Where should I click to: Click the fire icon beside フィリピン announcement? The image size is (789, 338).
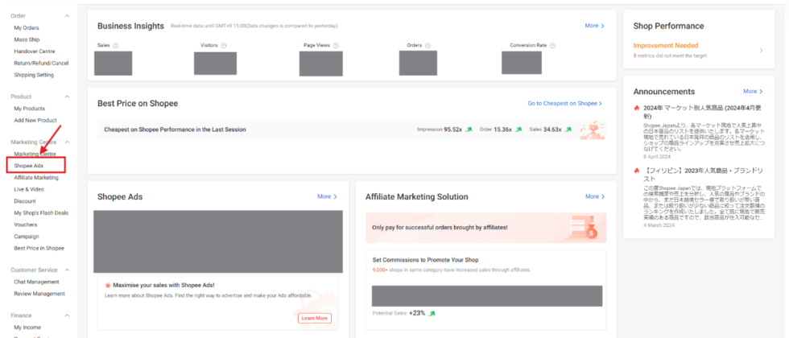637,171
